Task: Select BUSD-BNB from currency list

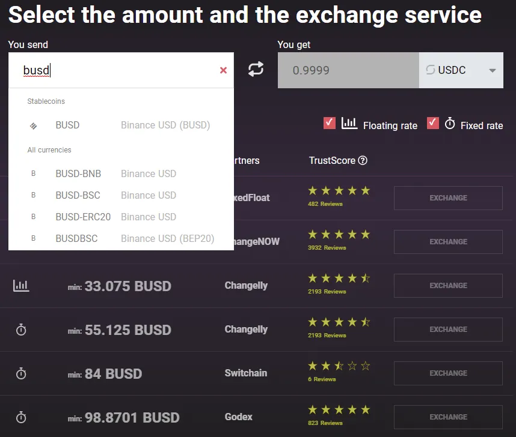Action: coord(121,173)
